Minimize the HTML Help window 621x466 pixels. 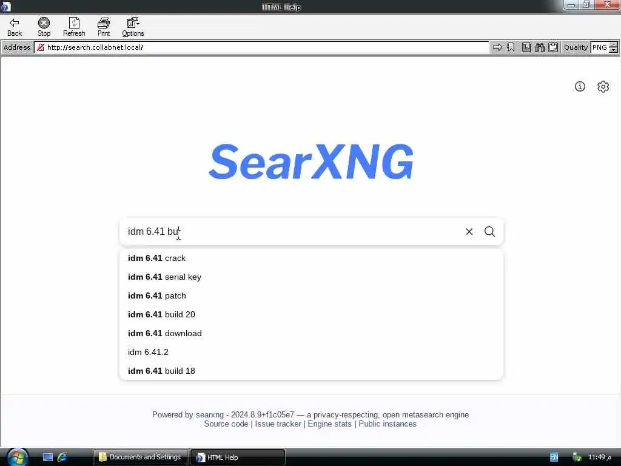tap(571, 5)
